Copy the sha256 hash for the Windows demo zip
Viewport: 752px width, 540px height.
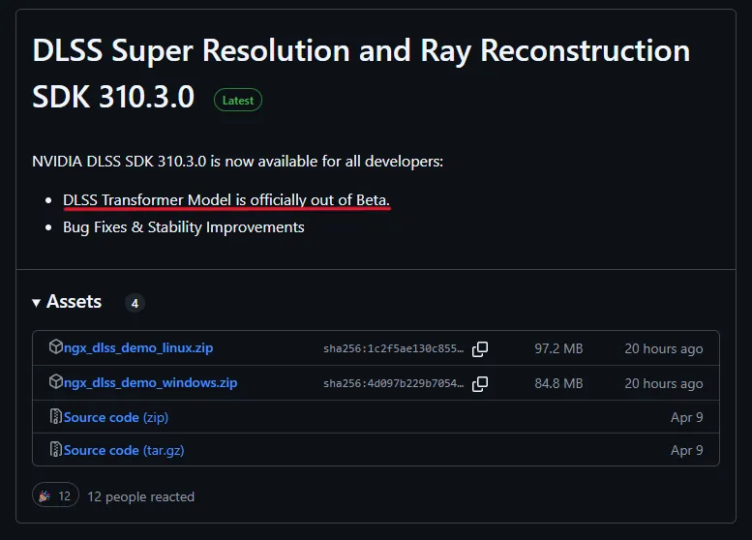(480, 383)
